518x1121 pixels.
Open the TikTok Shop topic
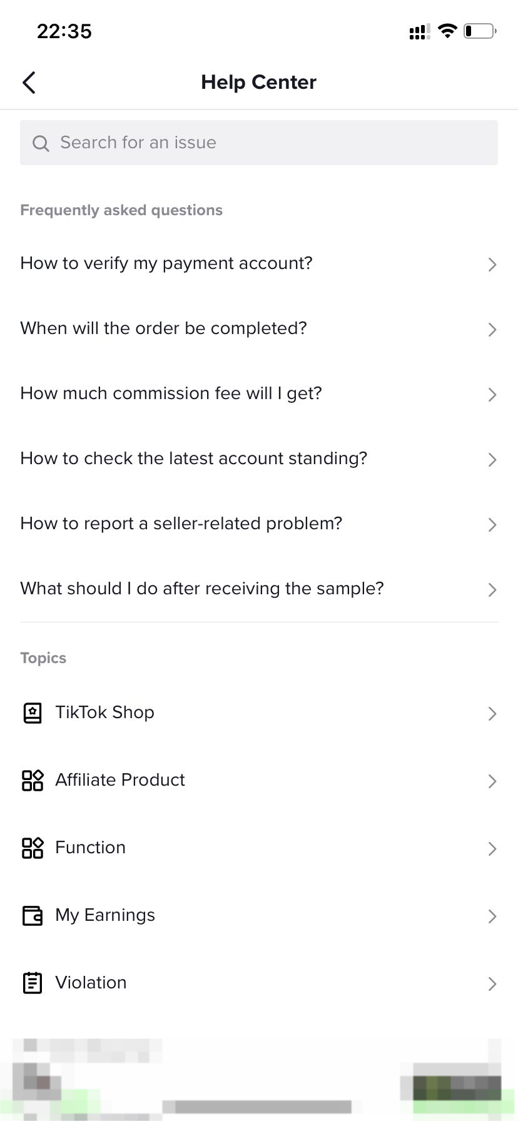[x=105, y=713]
